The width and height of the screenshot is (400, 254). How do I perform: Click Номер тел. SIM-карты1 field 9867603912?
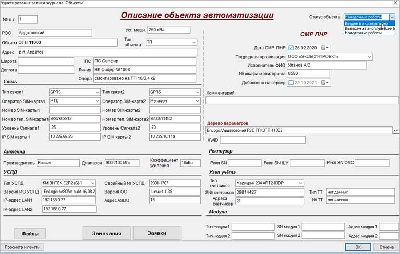[x=75, y=119]
